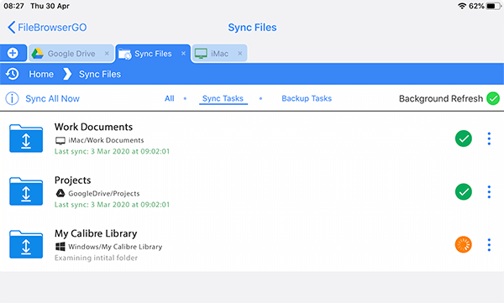Viewport: 504px width, 303px height.
Task: Add a new tab with plus icon
Action: [x=13, y=53]
